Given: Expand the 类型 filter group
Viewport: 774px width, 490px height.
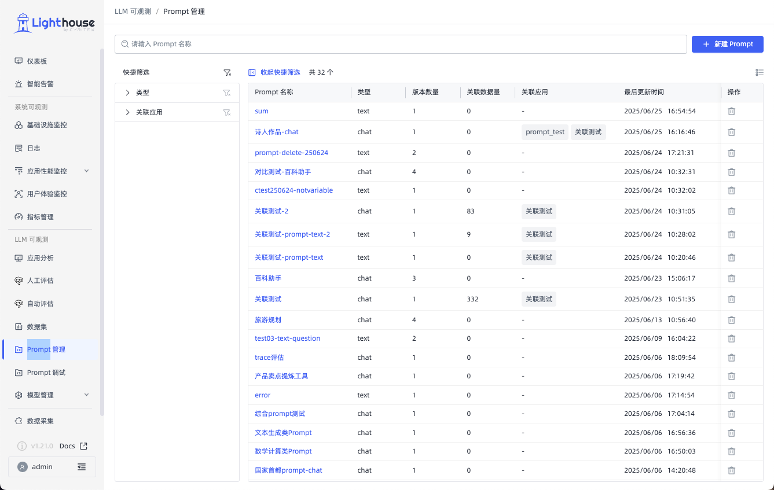Looking at the screenshot, I should (128, 93).
